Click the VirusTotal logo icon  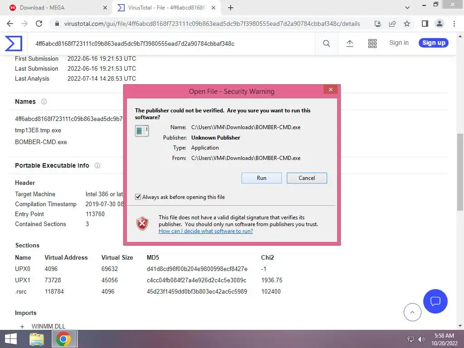(14, 43)
